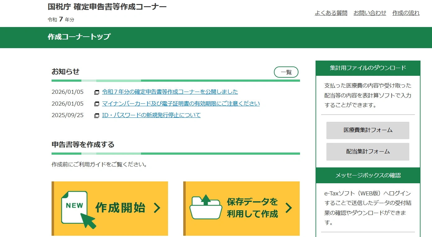Click the document icon beside 令和７年分 announcement
Screen dimensions: 432x237
(97, 92)
